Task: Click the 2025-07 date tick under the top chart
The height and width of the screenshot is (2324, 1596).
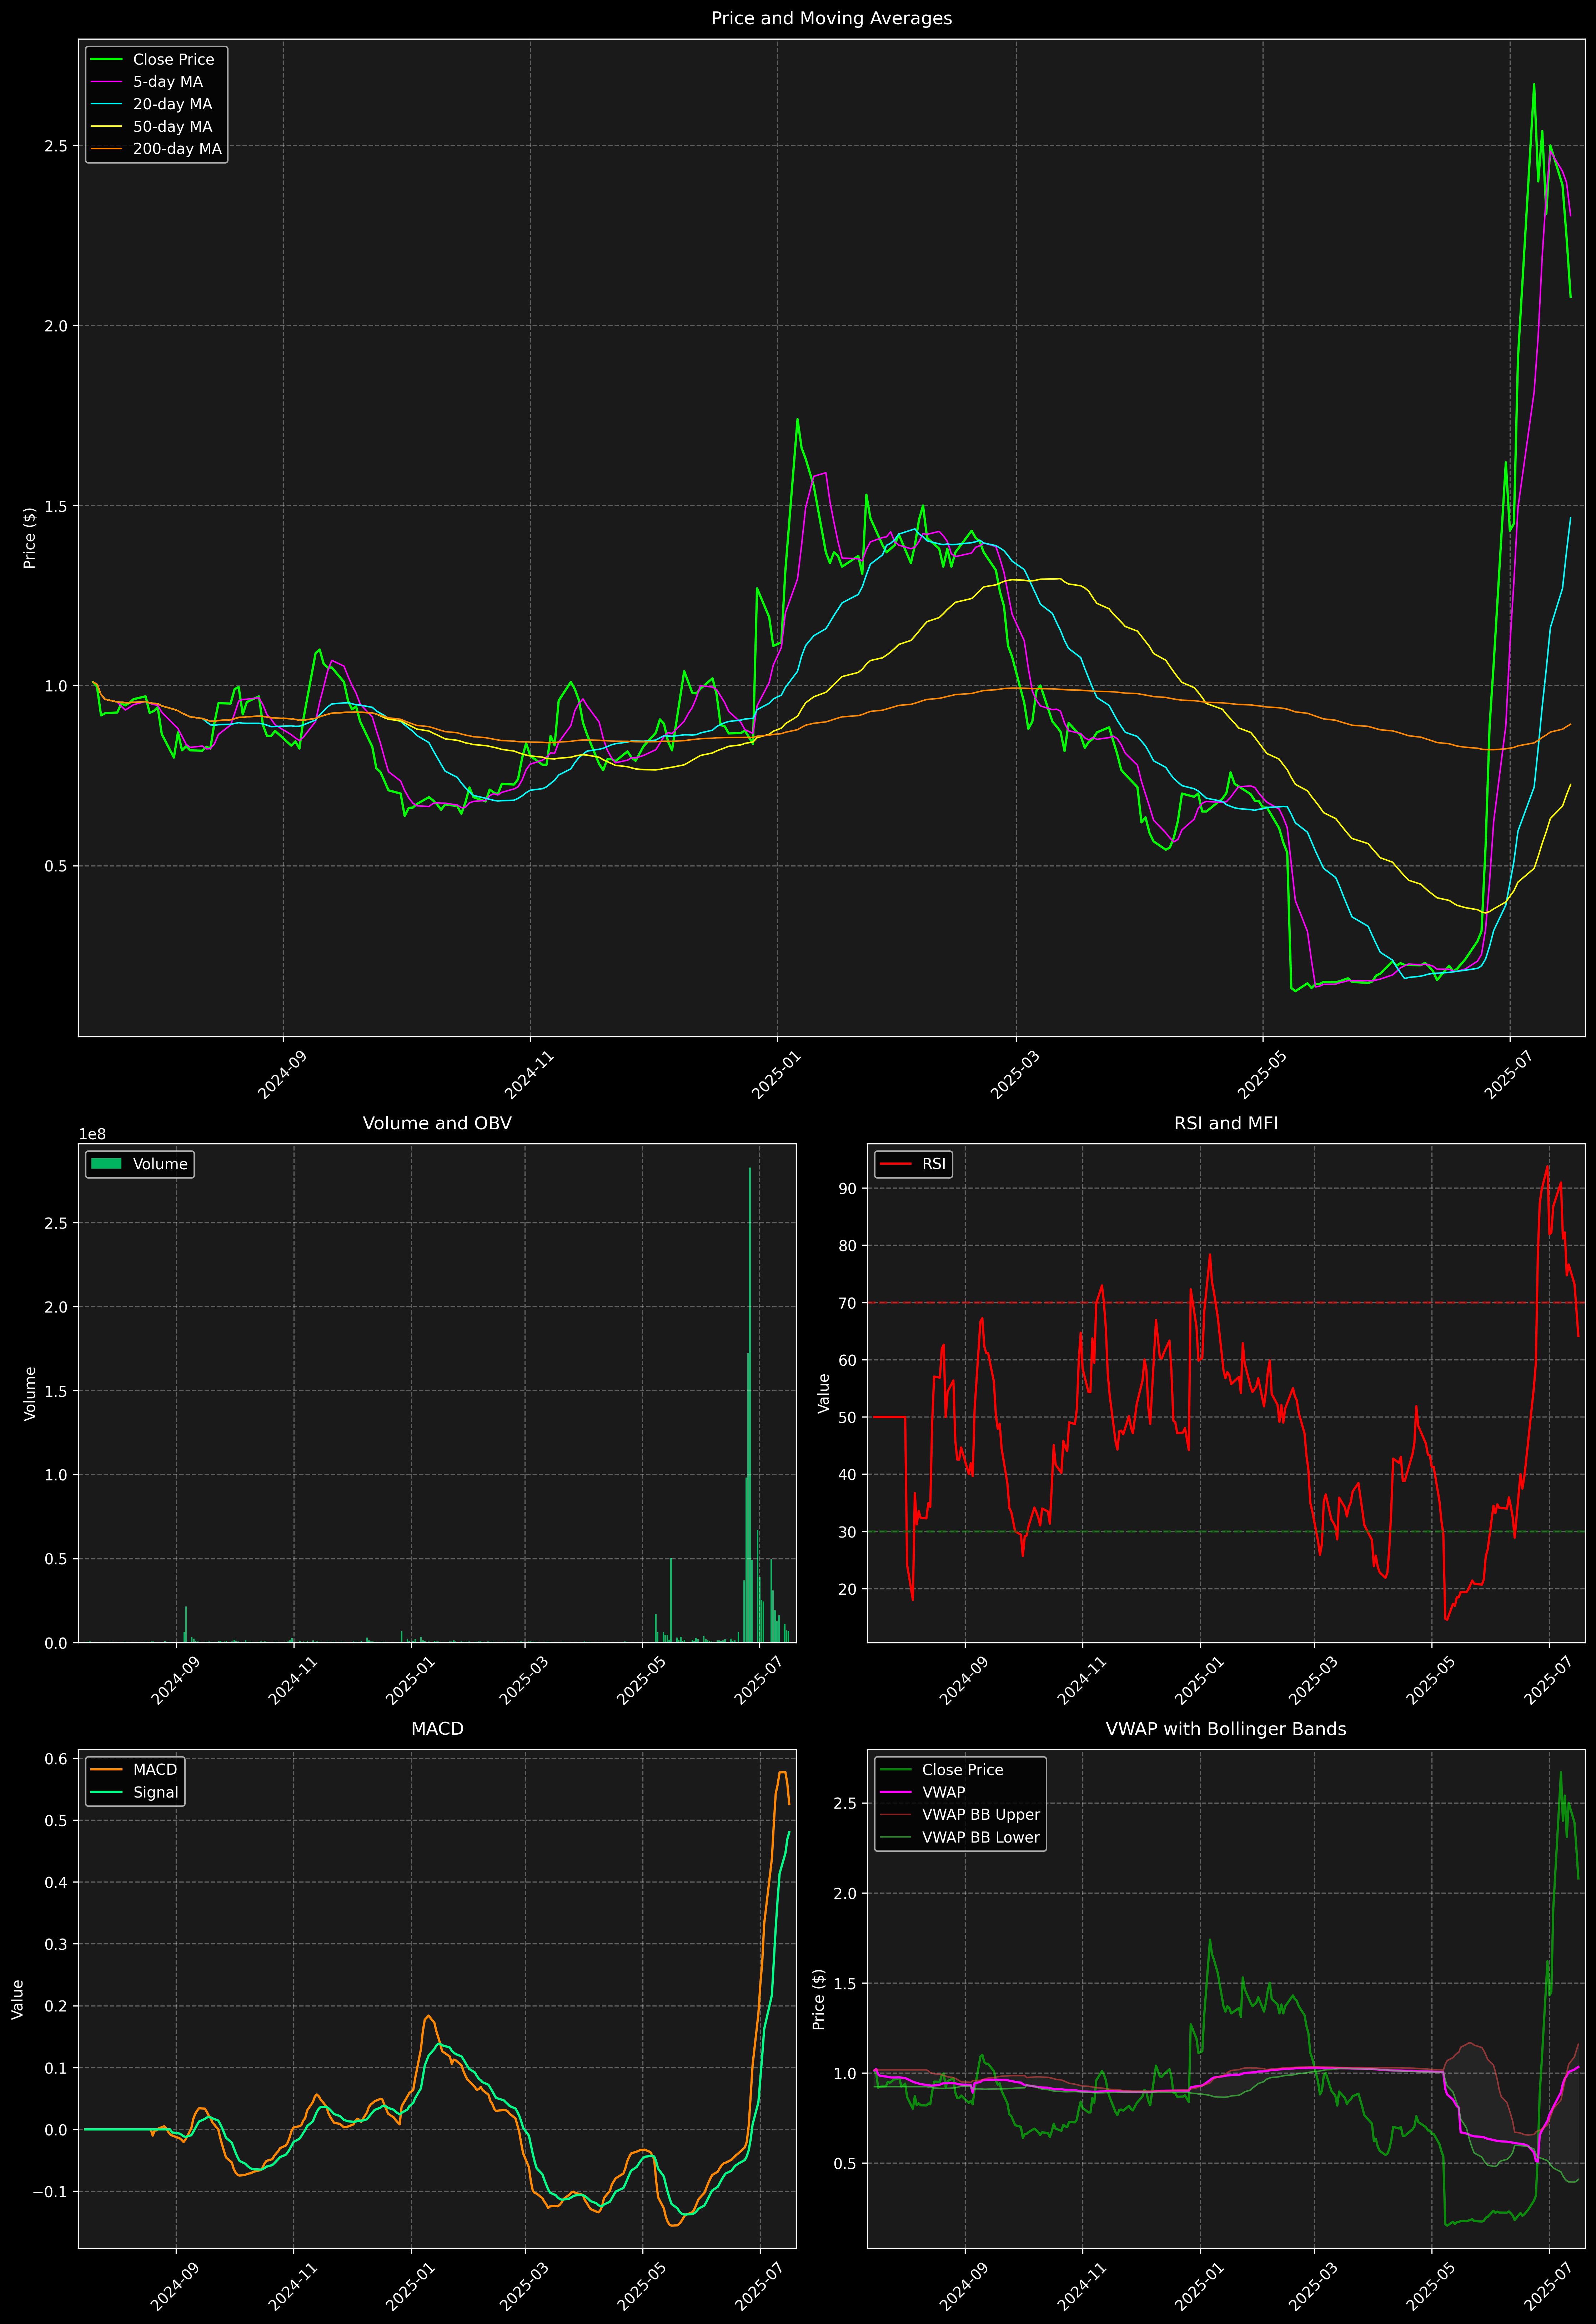Action: tap(1508, 1074)
